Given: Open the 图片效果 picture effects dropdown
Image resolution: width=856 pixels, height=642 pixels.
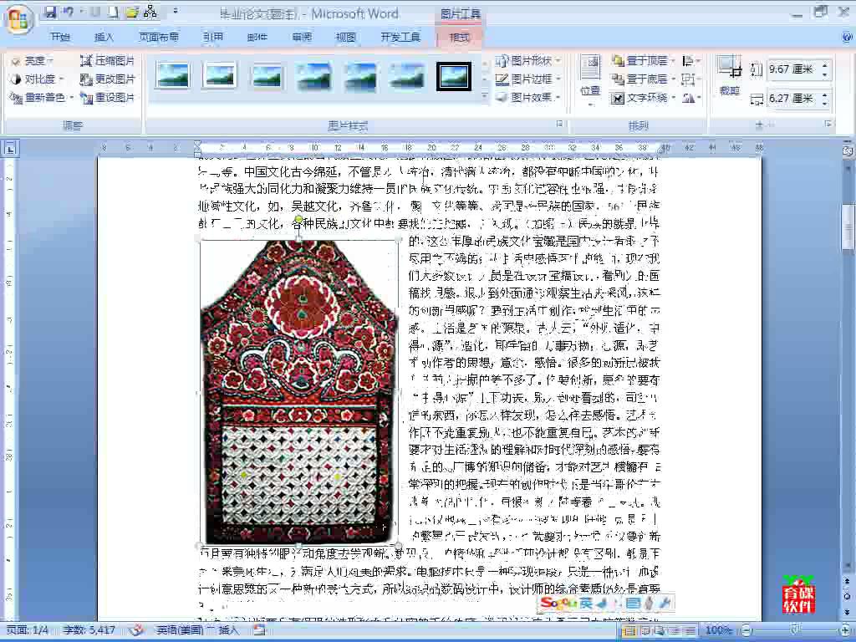Looking at the screenshot, I should [x=528, y=98].
